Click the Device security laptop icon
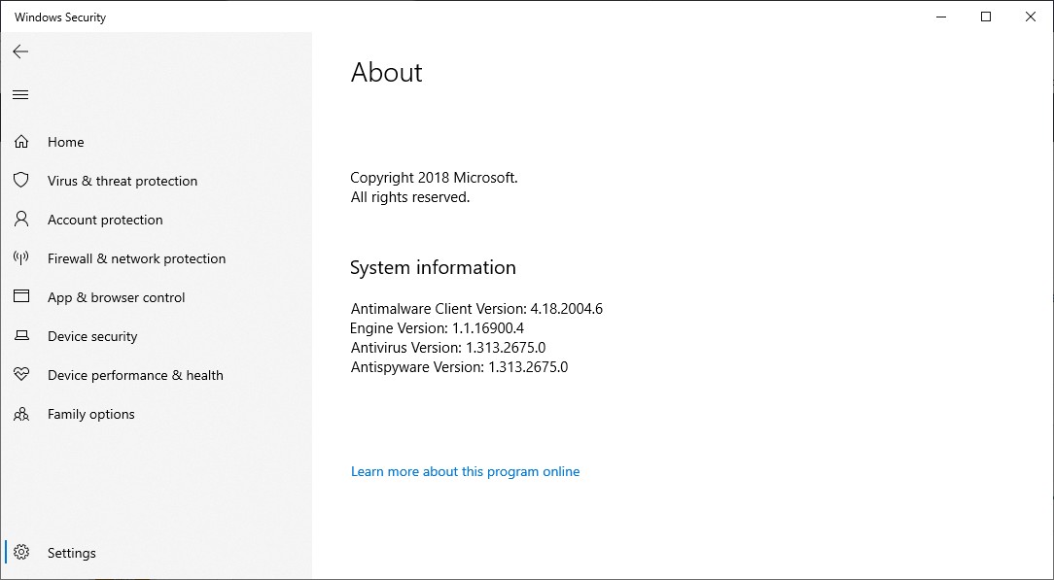 point(21,336)
